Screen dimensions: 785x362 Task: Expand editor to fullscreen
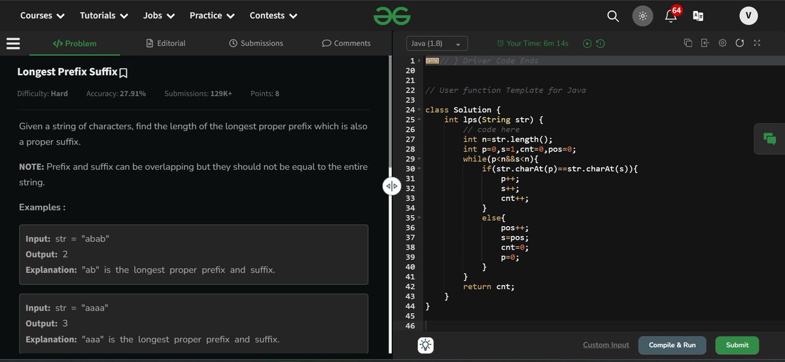(x=757, y=43)
